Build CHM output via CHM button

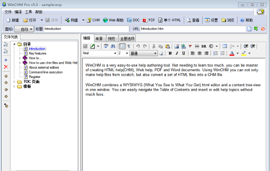click(x=93, y=20)
